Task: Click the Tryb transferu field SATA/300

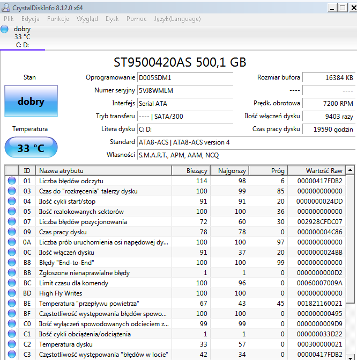Action: click(185, 117)
